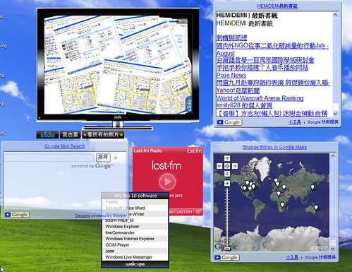Screen dimensions: 352x272
Task: Open the 手把手教你搭建个人音乐播放网站 link
Action: pyautogui.click(x=262, y=68)
